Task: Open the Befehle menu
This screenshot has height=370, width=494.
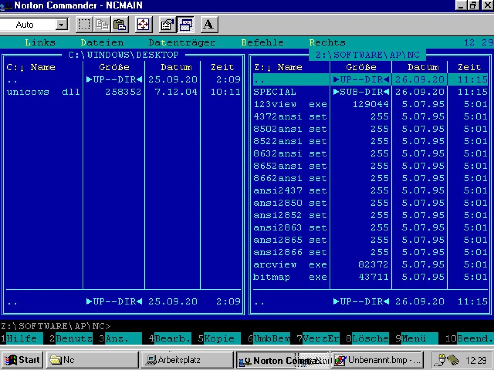Action: 262,42
